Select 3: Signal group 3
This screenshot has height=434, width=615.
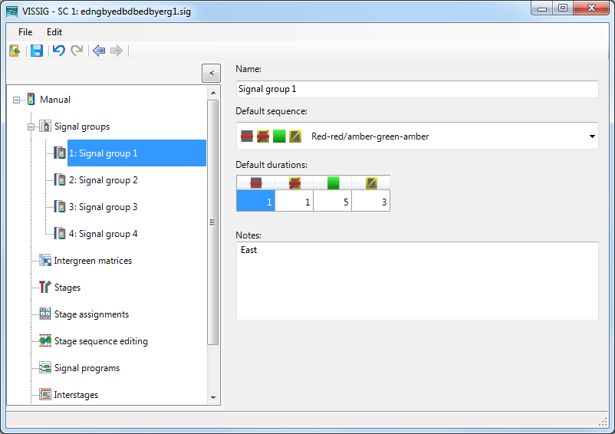(x=103, y=207)
